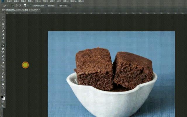Click the open psd document tab
187x117 pixels.
coord(20,10)
